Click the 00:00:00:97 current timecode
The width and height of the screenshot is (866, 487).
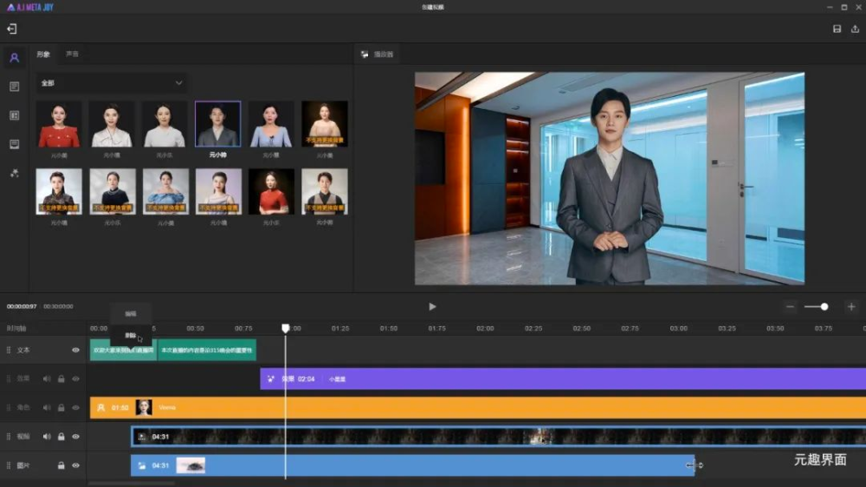(22, 307)
